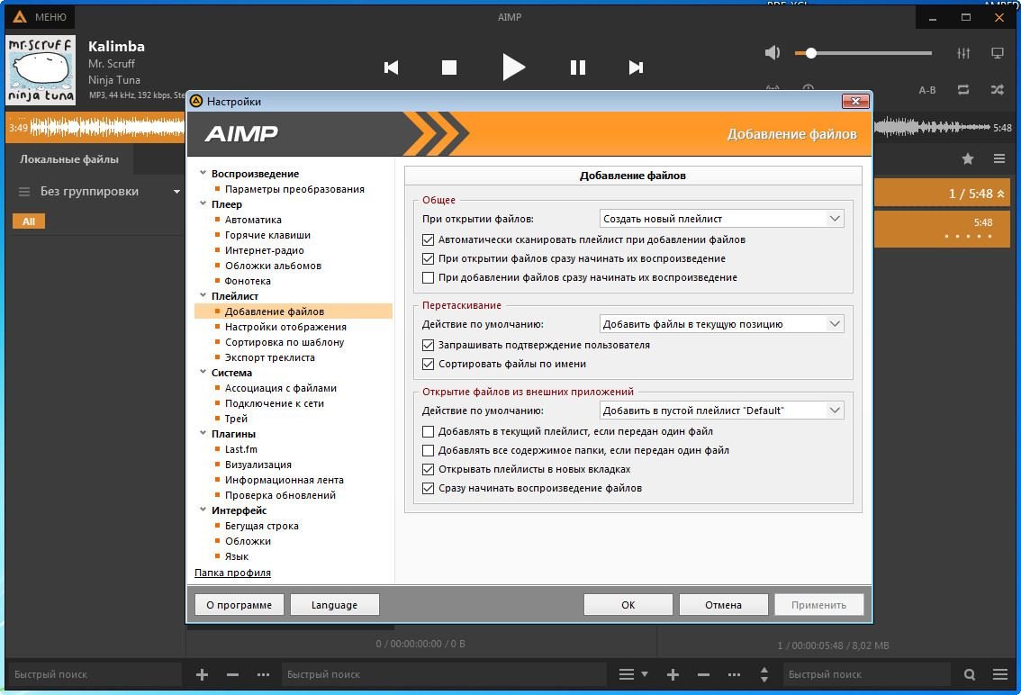Screen dimensions: 1021x695
Task: Collapse the Плагины tree section
Action: [x=203, y=433]
